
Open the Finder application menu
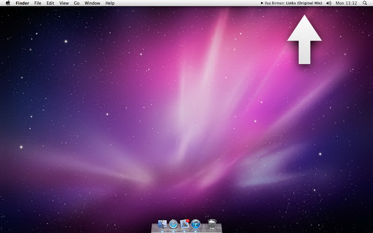(22, 3)
